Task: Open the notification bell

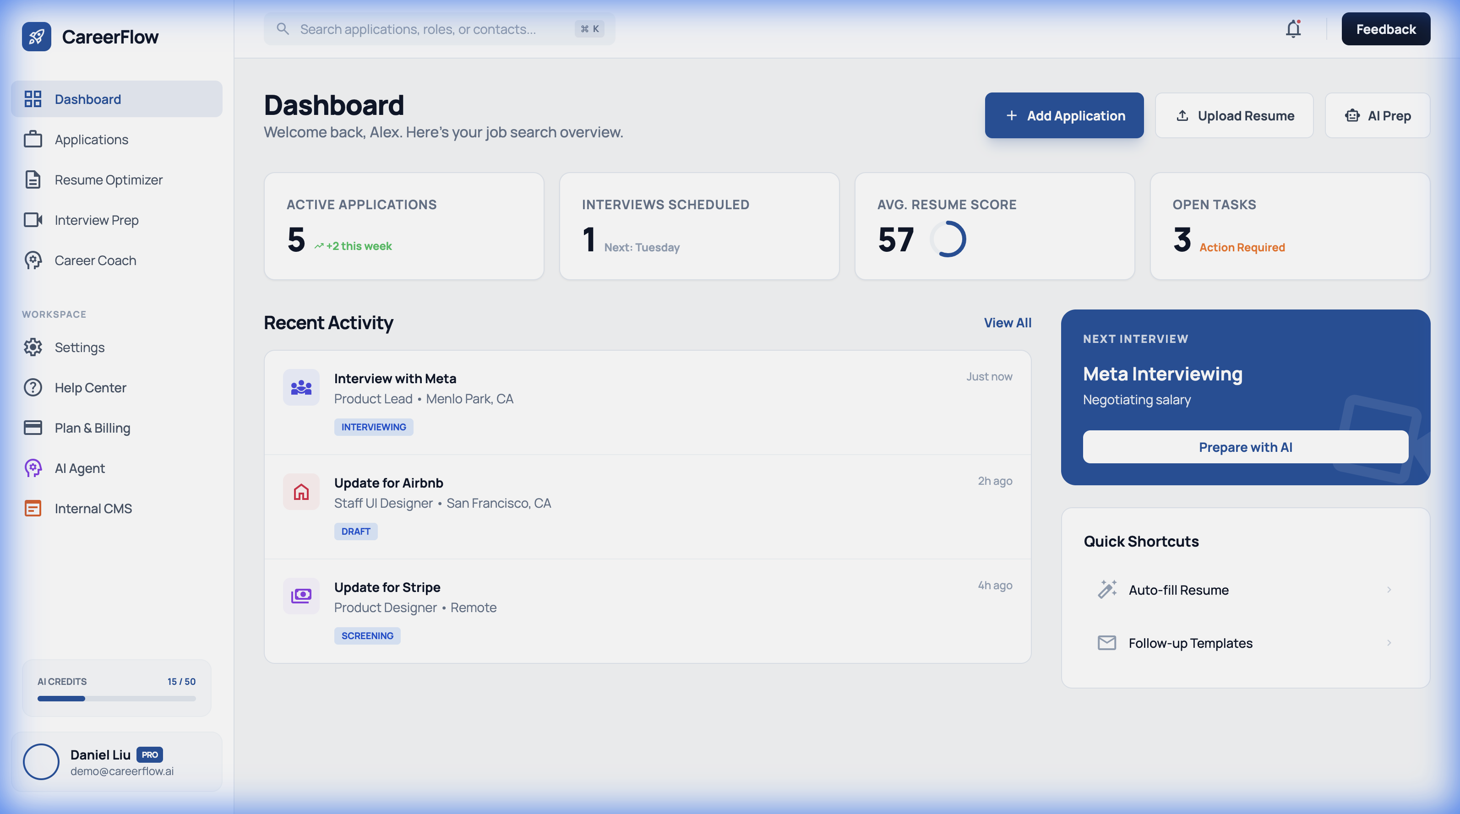Action: pos(1293,28)
